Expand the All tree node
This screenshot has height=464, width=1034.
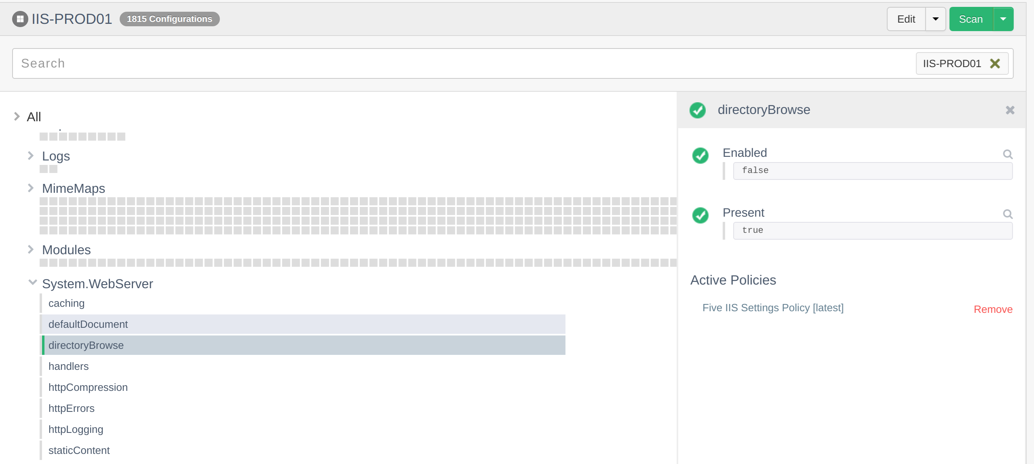[x=17, y=116]
